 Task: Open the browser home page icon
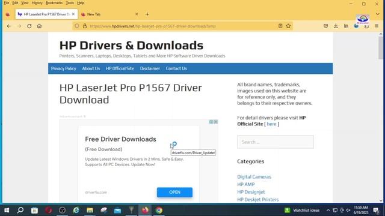pos(39,26)
